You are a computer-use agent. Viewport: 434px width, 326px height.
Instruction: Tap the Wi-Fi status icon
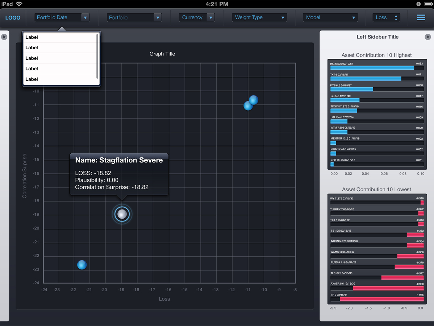click(x=19, y=4)
